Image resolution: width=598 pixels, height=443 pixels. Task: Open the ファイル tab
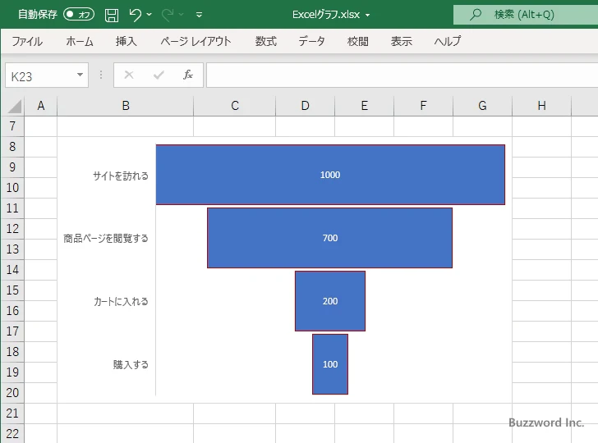point(27,41)
